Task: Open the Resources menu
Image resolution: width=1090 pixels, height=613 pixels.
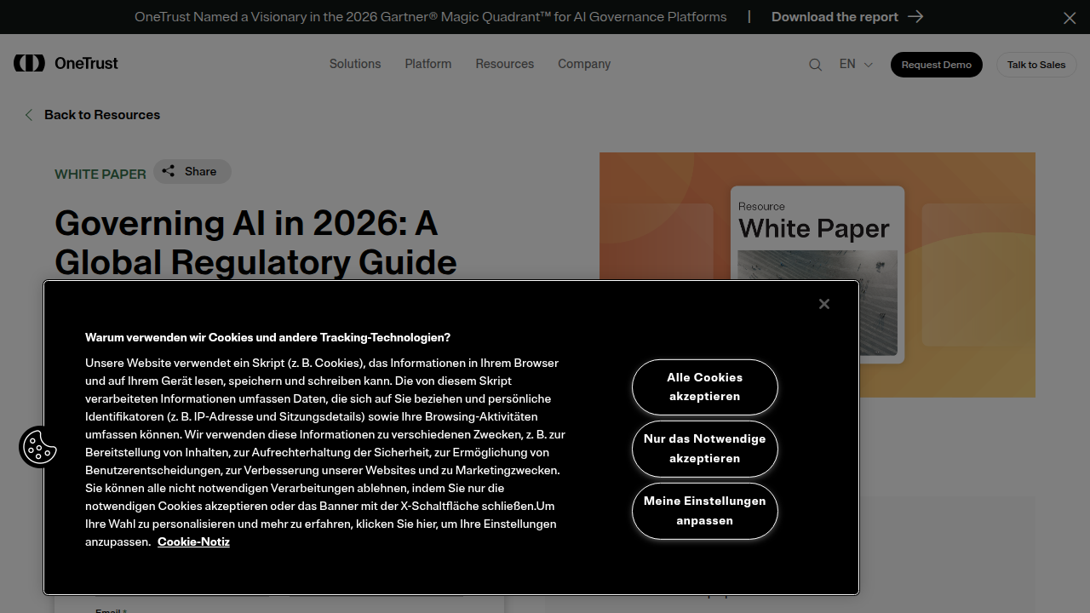Action: (x=505, y=64)
